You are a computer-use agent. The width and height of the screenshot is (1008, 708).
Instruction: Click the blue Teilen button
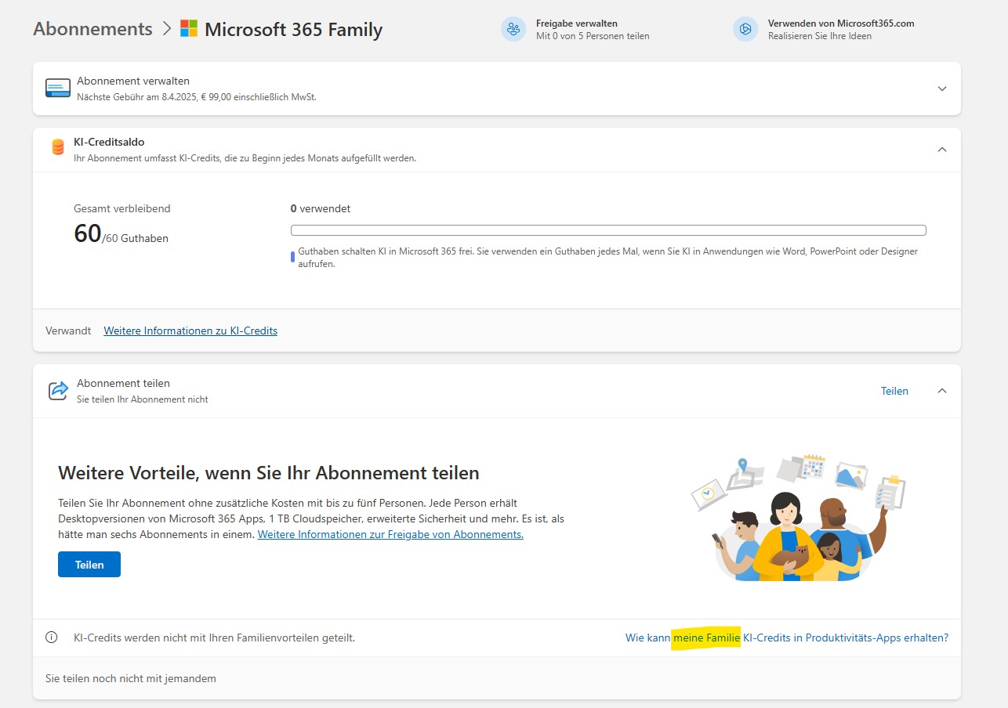coord(89,565)
